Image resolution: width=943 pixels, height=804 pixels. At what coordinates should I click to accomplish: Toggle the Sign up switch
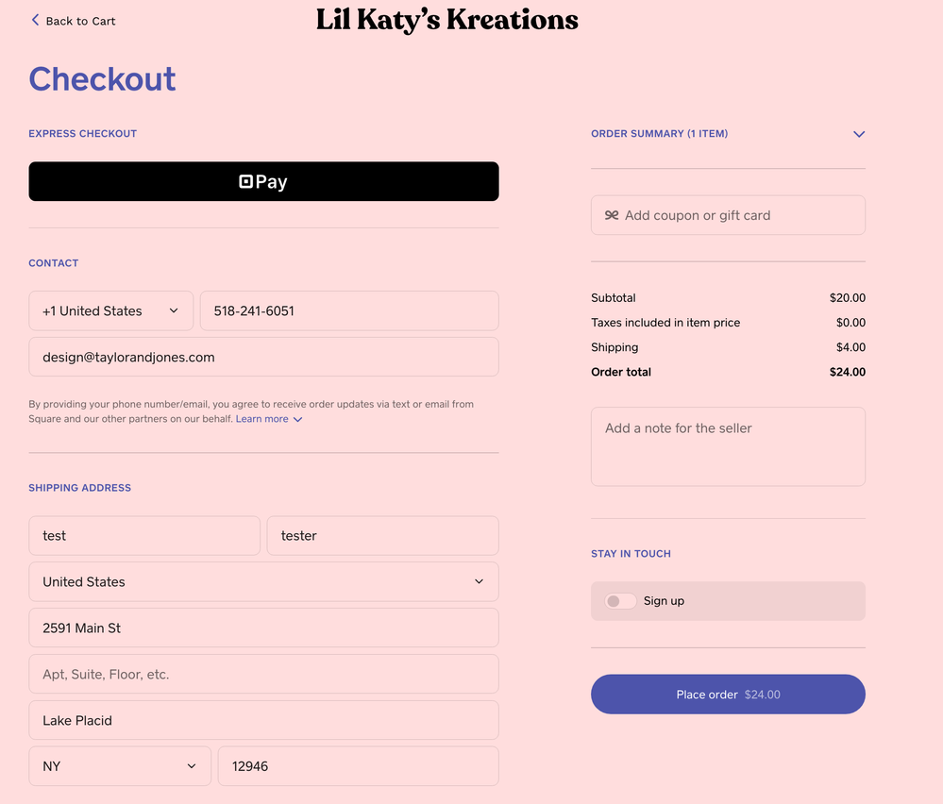click(620, 601)
